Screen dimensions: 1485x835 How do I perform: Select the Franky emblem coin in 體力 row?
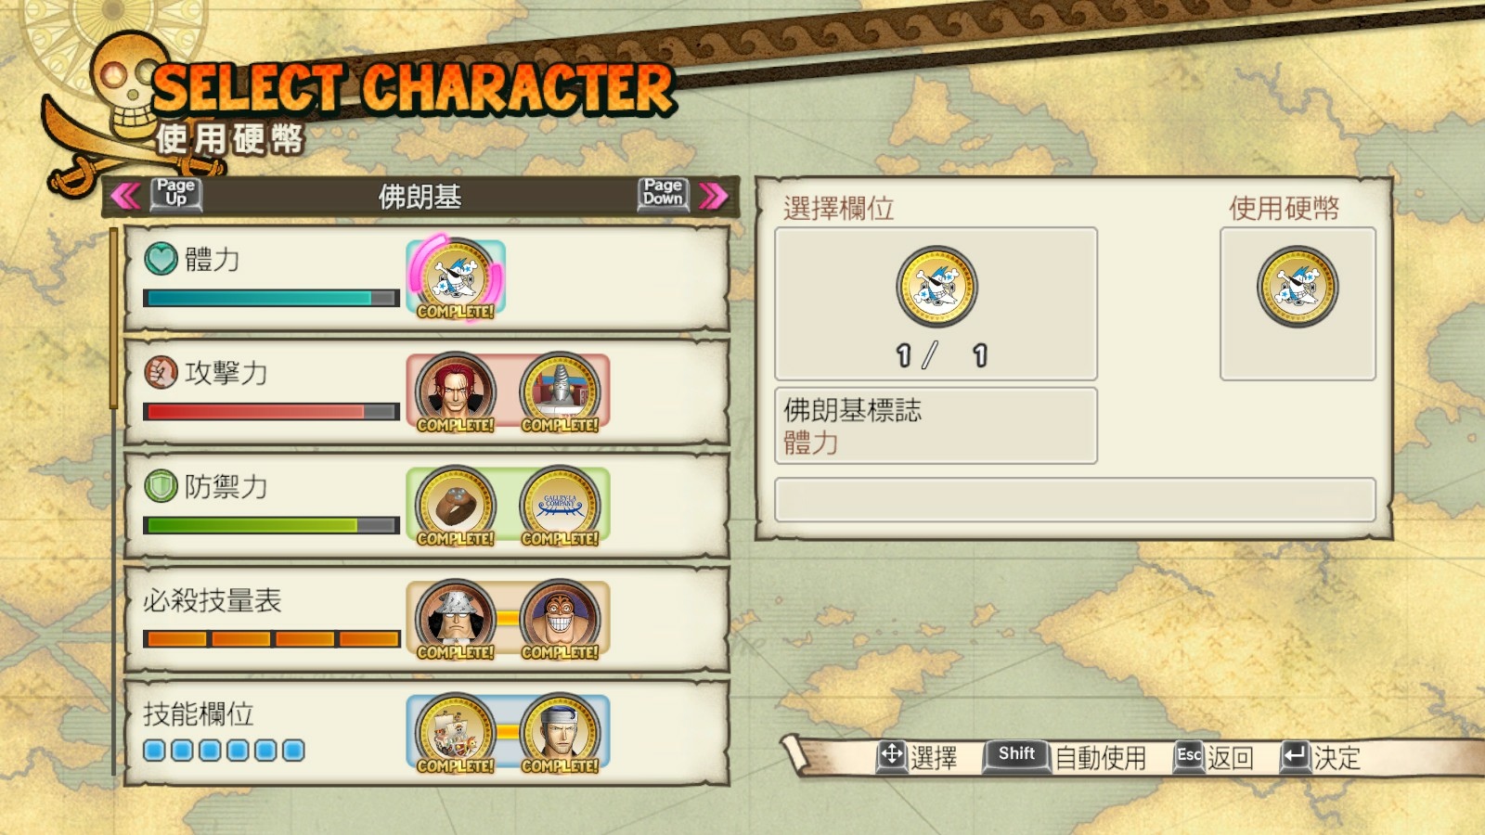456,276
